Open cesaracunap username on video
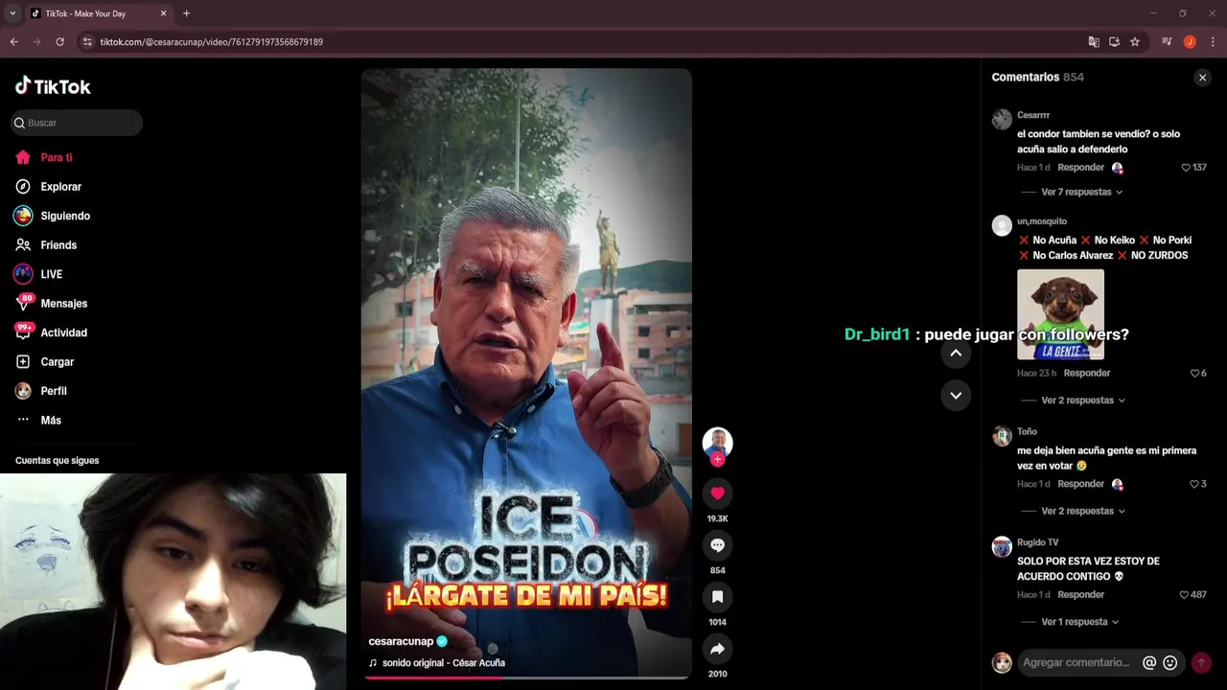Viewport: 1227px width, 690px height. tap(401, 641)
